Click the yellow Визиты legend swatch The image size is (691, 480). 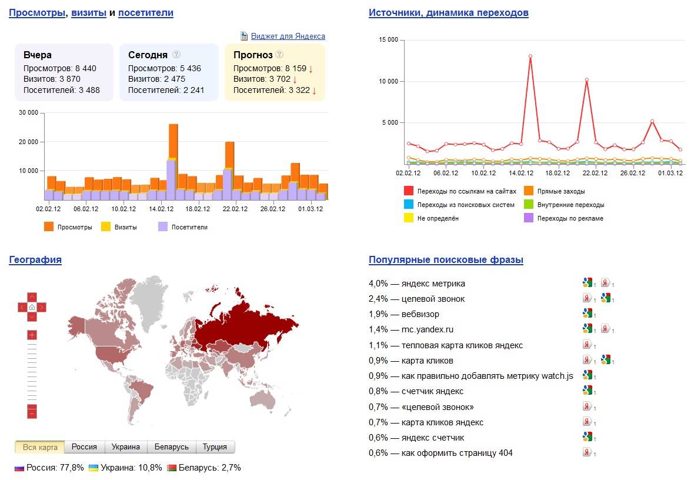(x=106, y=226)
